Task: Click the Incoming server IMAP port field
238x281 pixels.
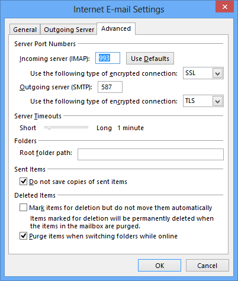Action: pos(108,58)
